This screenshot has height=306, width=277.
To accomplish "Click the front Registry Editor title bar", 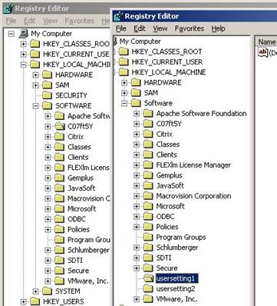I will (194, 16).
